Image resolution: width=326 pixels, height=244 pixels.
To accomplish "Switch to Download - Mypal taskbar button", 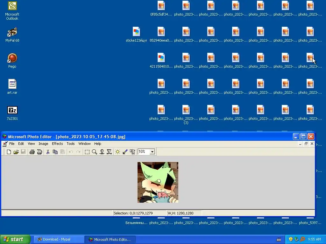I will pyautogui.click(x=59, y=240).
